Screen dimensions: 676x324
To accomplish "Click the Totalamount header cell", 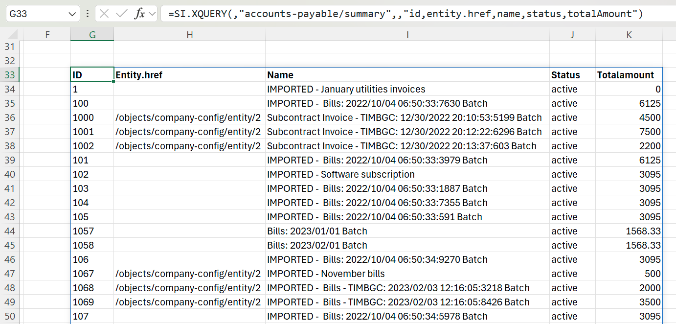I will (x=629, y=75).
